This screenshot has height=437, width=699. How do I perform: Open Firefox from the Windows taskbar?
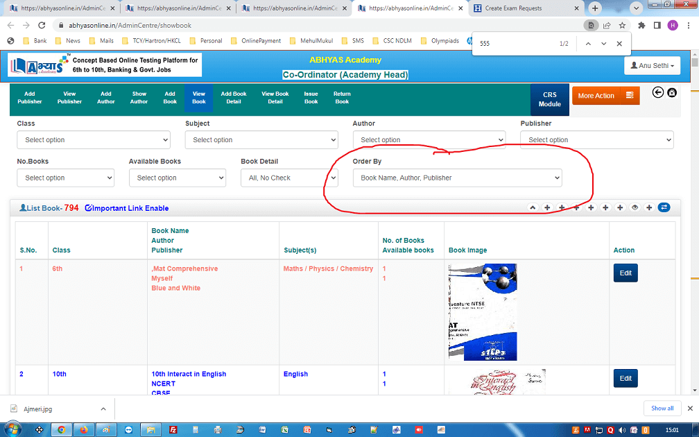(83, 429)
